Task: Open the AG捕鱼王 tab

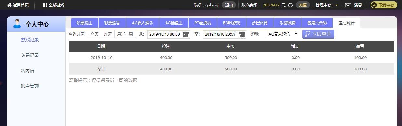Action: [174, 23]
